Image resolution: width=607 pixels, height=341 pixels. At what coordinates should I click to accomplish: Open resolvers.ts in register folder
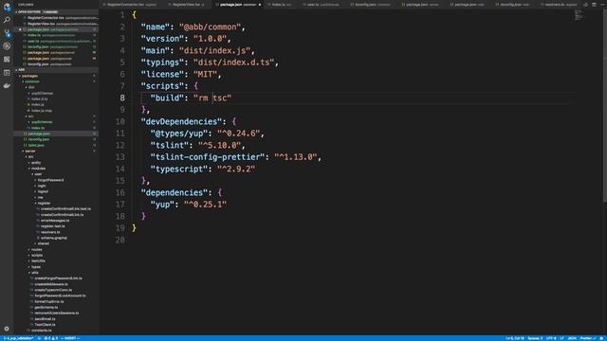(x=50, y=232)
